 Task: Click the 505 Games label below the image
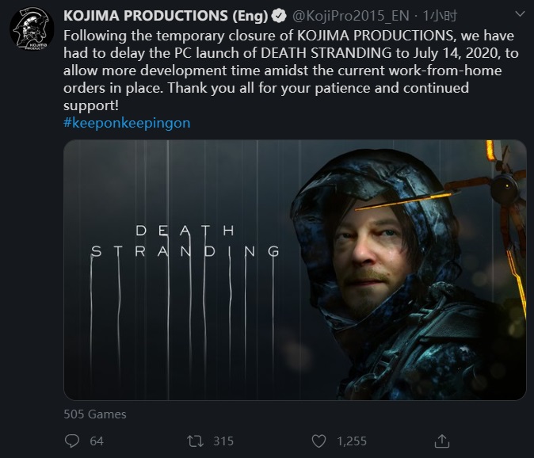95,414
